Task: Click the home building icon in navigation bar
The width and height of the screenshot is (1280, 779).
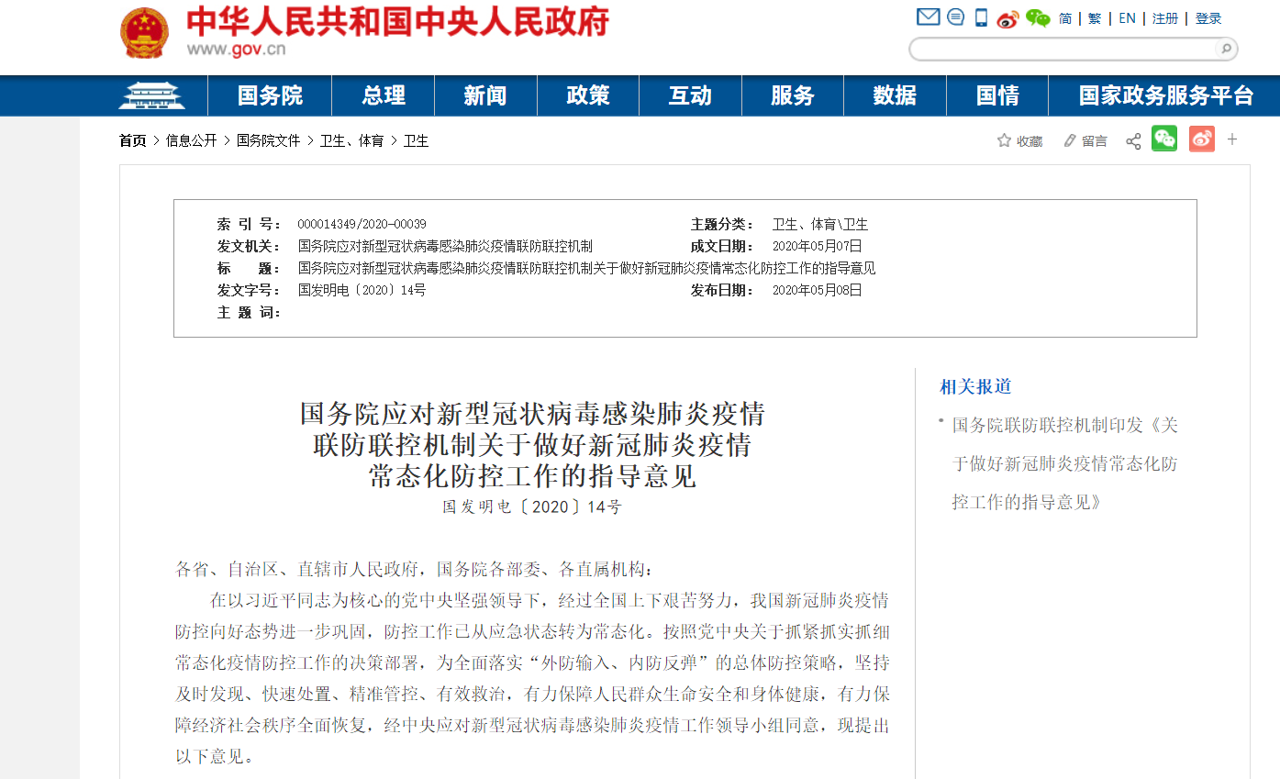Action: [154, 95]
